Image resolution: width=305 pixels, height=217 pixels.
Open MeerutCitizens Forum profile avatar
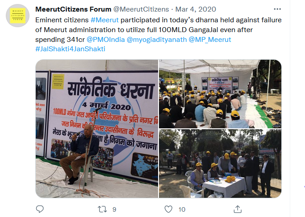tap(18, 15)
